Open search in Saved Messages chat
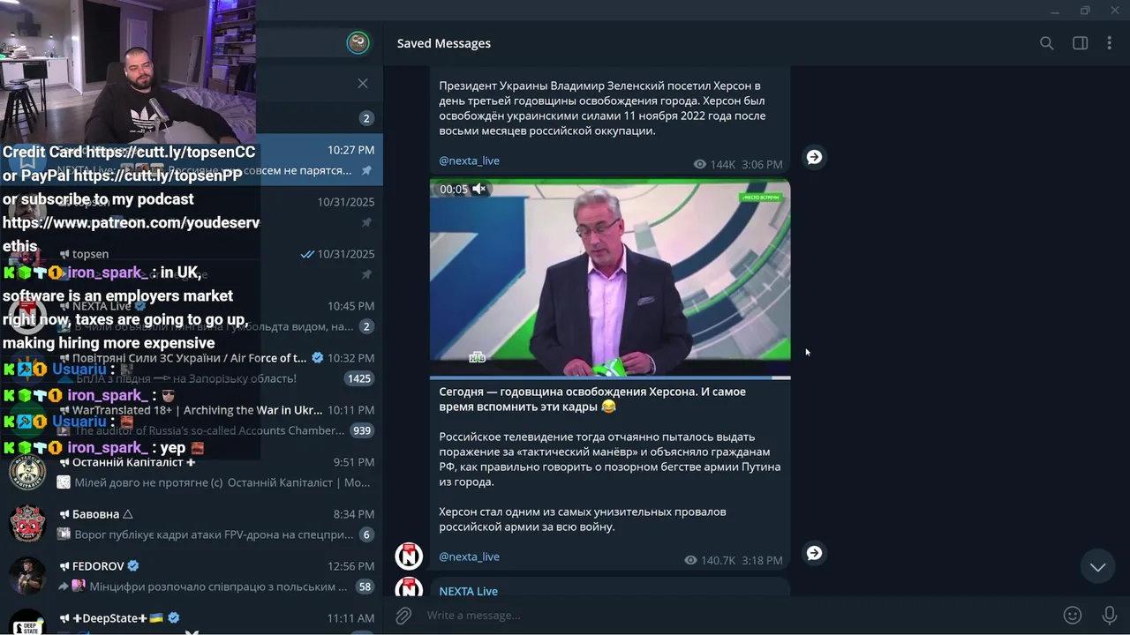1130x635 pixels. tap(1046, 43)
